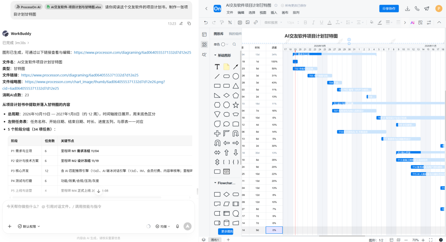Pick the star shape from basic shapes
This screenshot has height=242, width=446.
[x=235, y=105]
